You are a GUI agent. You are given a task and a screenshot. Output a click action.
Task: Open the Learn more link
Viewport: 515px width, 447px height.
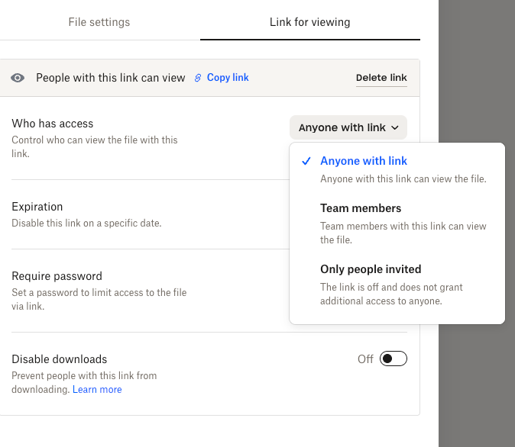point(97,390)
